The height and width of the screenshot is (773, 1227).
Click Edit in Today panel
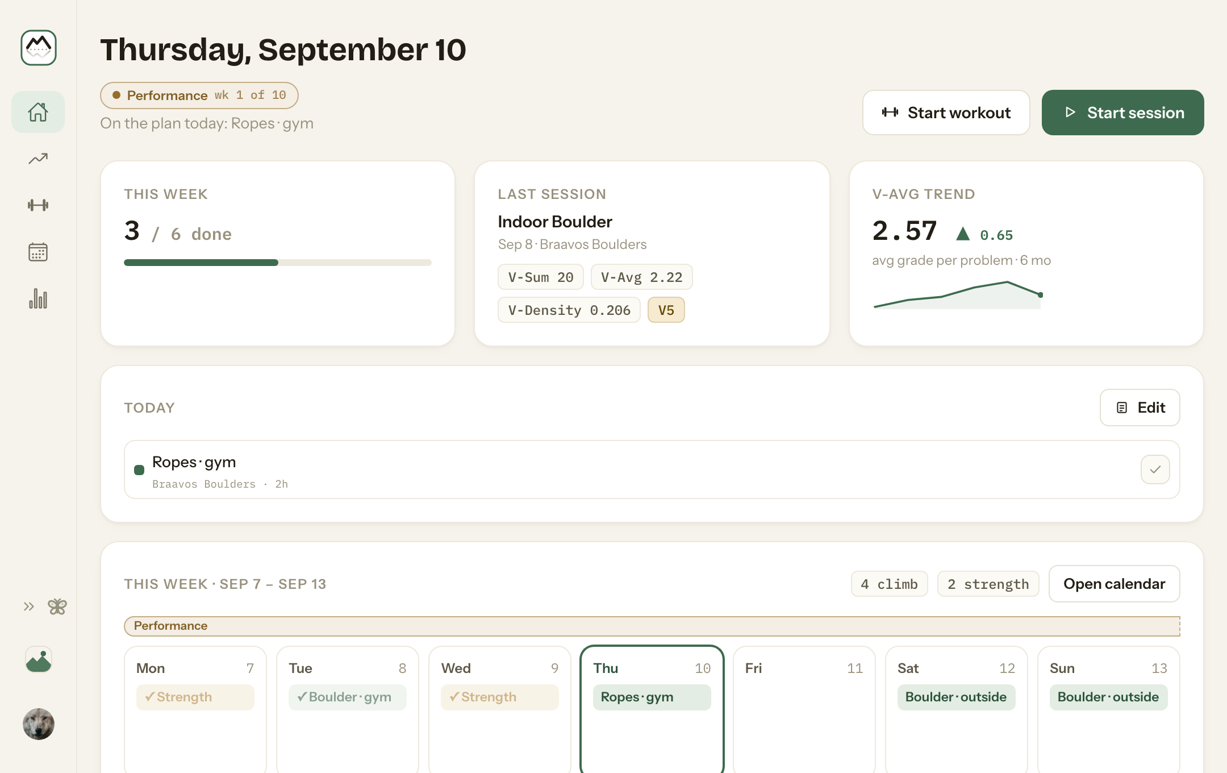pyautogui.click(x=1140, y=408)
